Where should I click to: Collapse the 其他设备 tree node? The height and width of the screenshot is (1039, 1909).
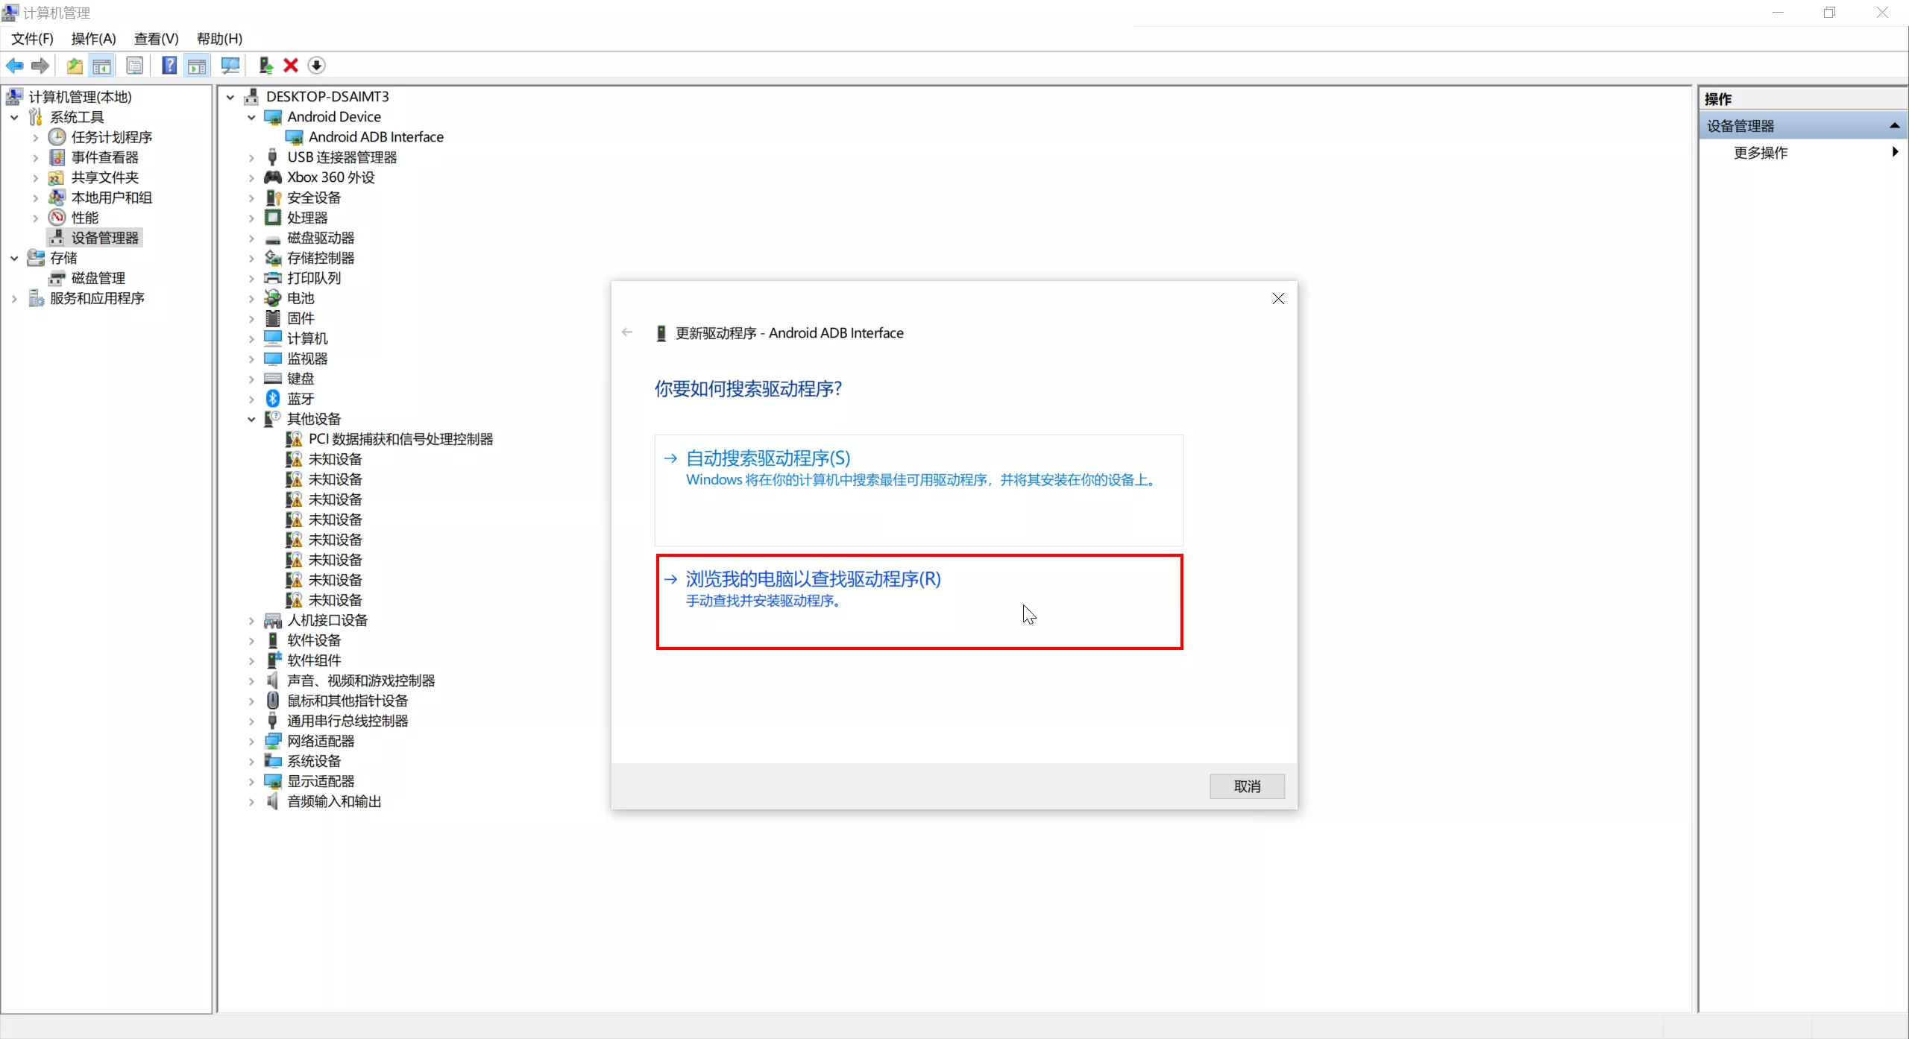point(251,419)
